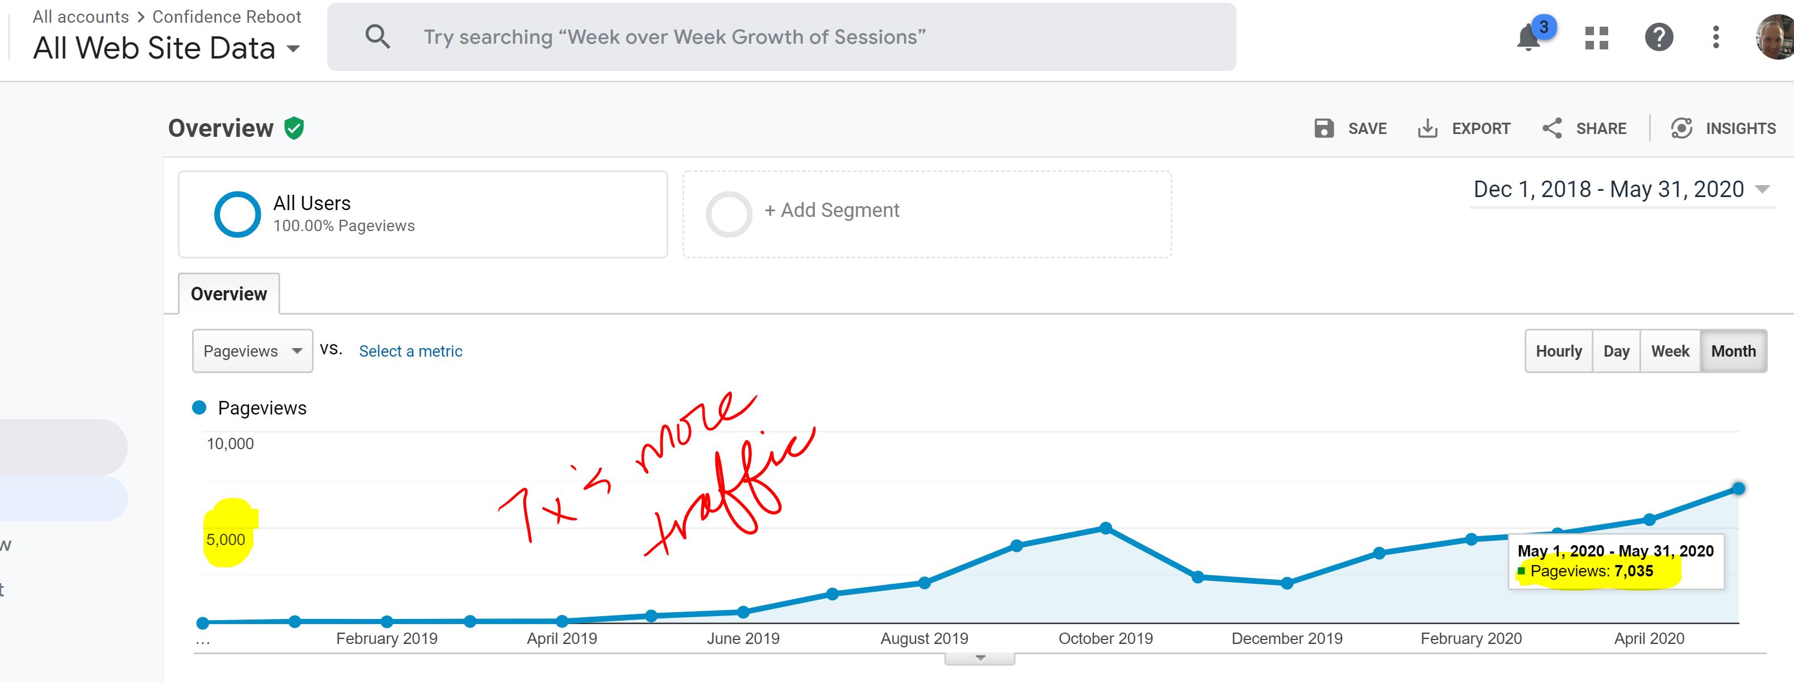The width and height of the screenshot is (1794, 682).
Task: Click the October 2019 data point
Action: [1106, 528]
